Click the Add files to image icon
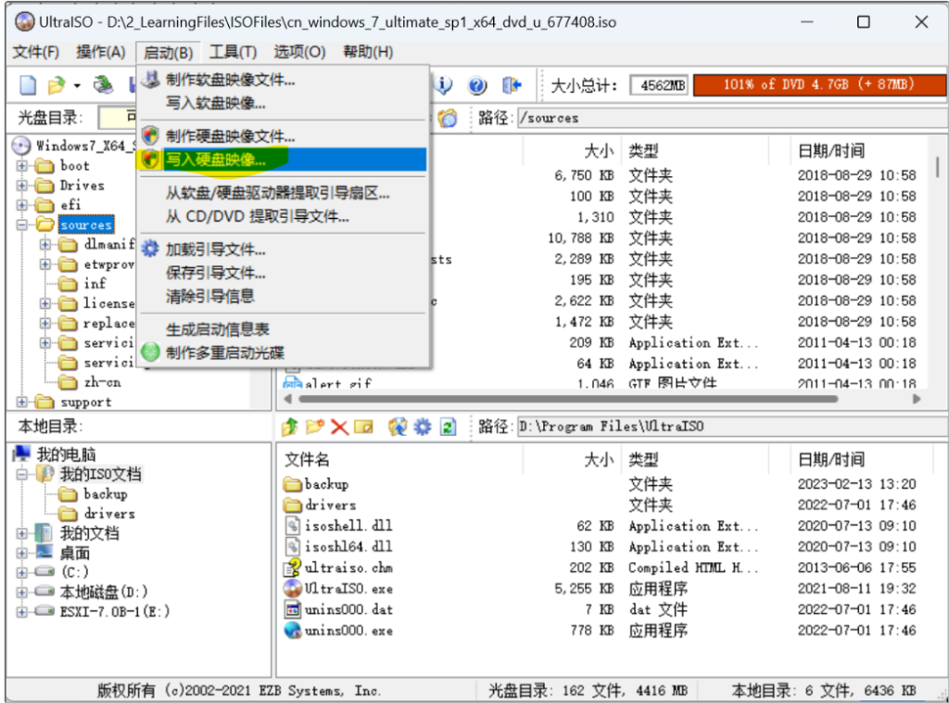The height and width of the screenshot is (703, 949). 398,427
